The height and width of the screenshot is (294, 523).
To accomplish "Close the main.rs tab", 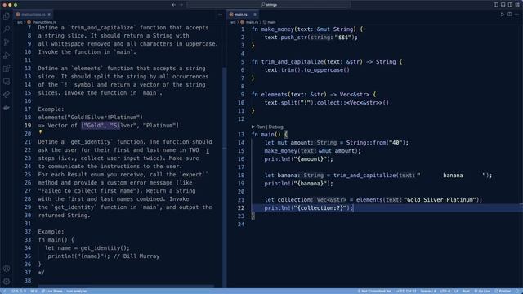I will (x=255, y=15).
